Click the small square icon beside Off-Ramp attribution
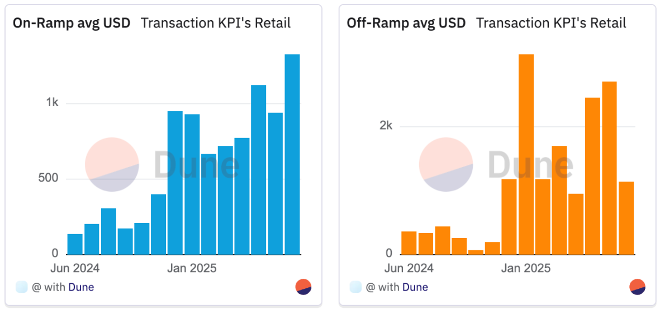The height and width of the screenshot is (314, 660). point(355,287)
